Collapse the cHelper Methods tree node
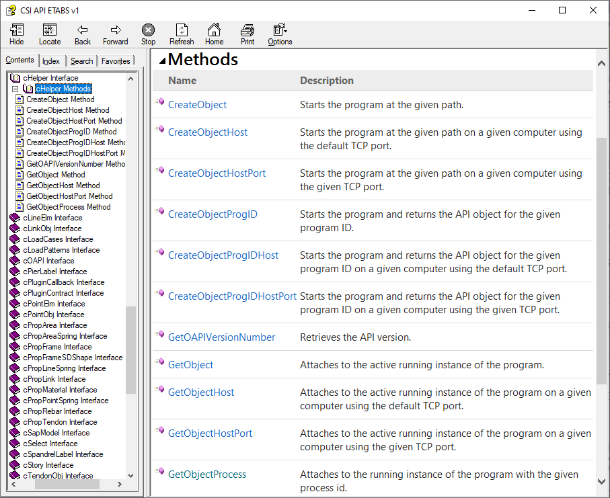This screenshot has width=610, height=498. (15, 89)
